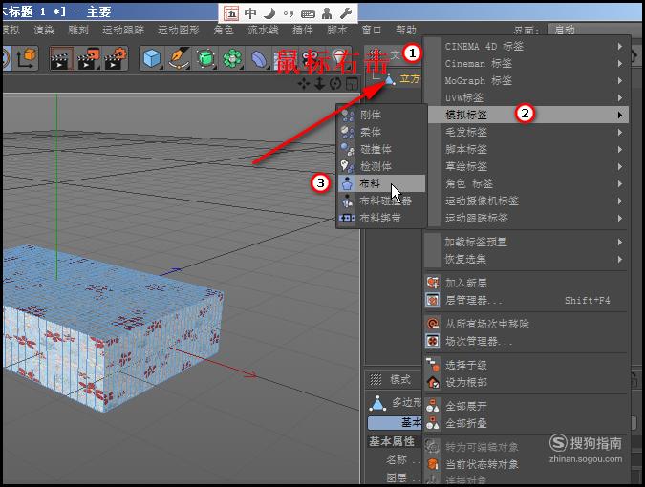Choose 碰撞体 collider body tag
Screen dimensions: 645x487
pos(381,149)
